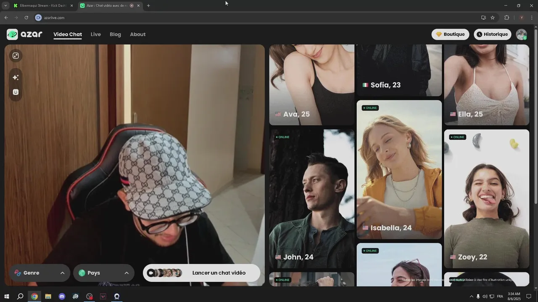Start a video chat with Lancer un chat vidéo
Viewport: 538px width, 302px height.
[x=201, y=273]
